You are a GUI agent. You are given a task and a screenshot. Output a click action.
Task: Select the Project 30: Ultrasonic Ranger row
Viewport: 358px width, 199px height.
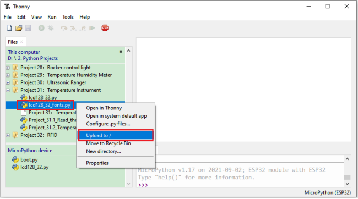point(66,82)
